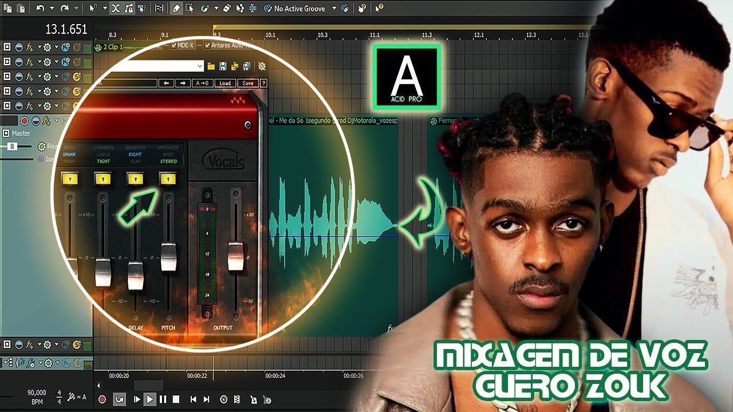The width and height of the screenshot is (733, 412).
Task: Expand the gear dropdown on the third track
Action: pos(56,76)
